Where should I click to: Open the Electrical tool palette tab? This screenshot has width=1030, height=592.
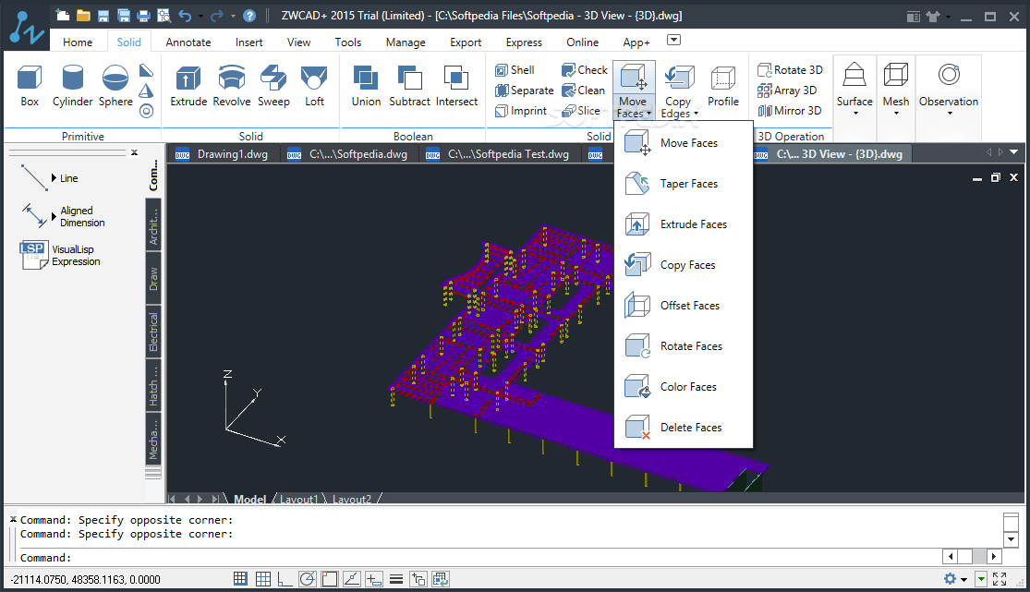[153, 332]
